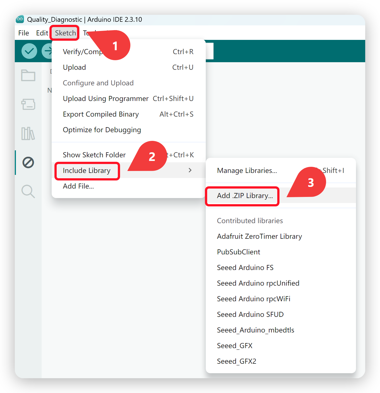Include Seeed Arduino rpcUnified library
The image size is (380, 393).
click(x=281, y=283)
